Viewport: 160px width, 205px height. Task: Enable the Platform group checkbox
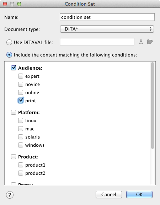coord(14,112)
